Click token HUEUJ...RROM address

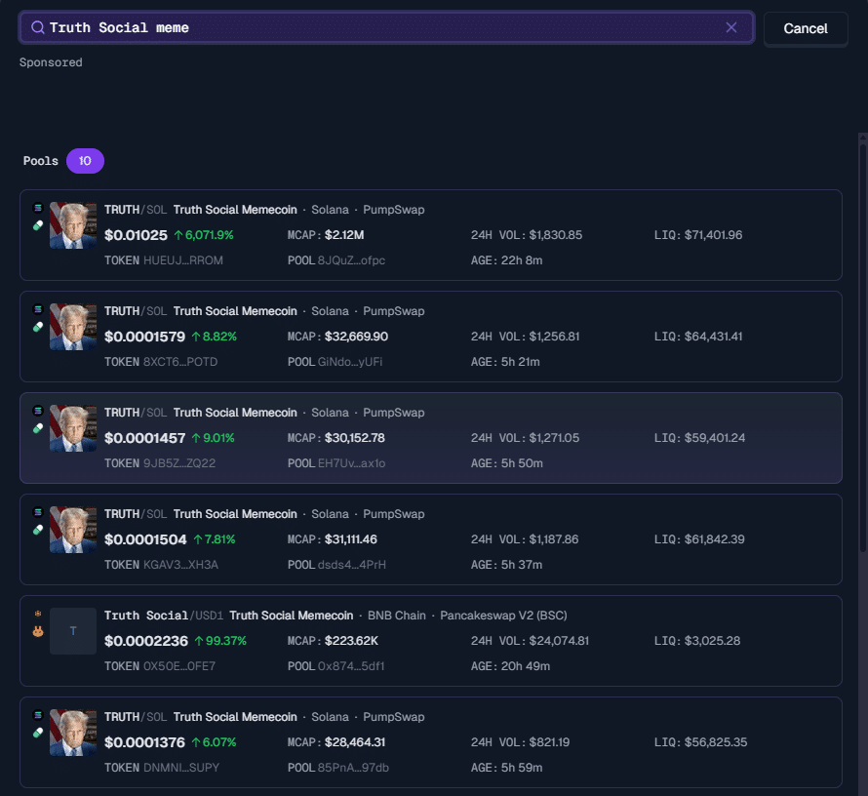[183, 260]
